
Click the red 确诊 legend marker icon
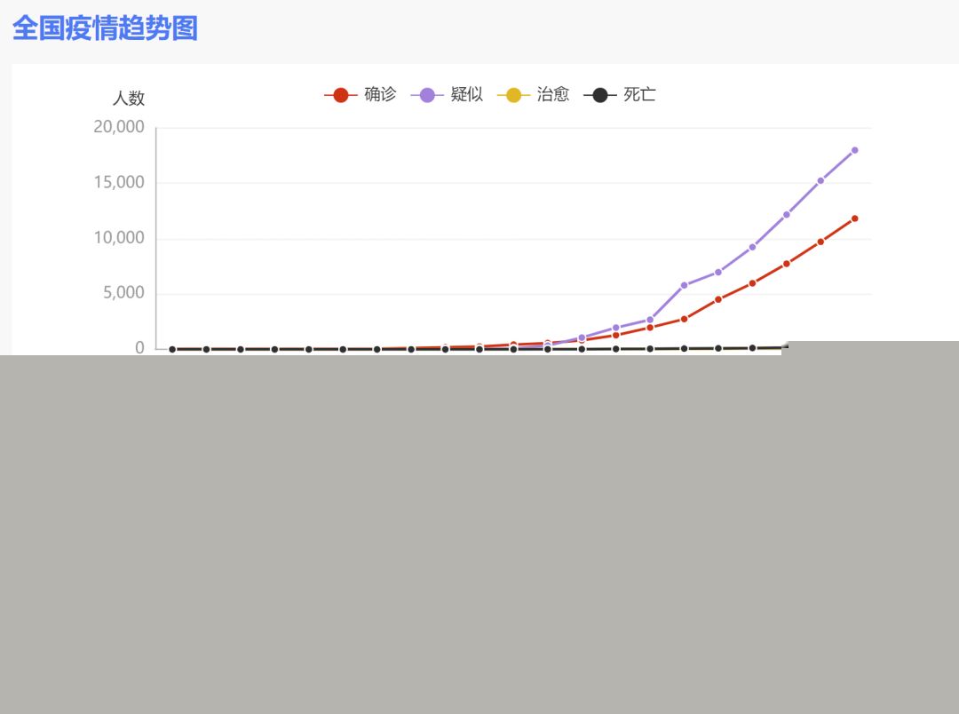340,95
